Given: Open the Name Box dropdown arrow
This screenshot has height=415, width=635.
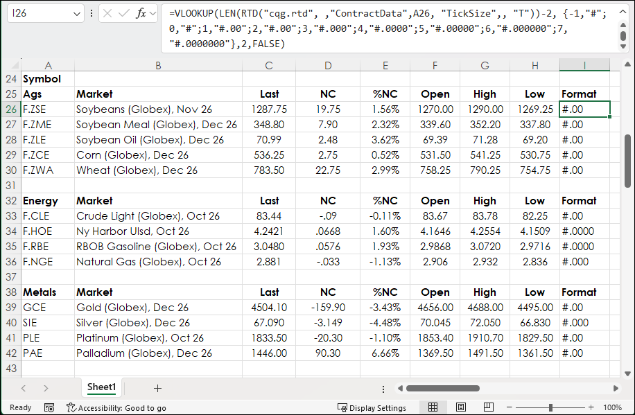Looking at the screenshot, I should click(76, 14).
